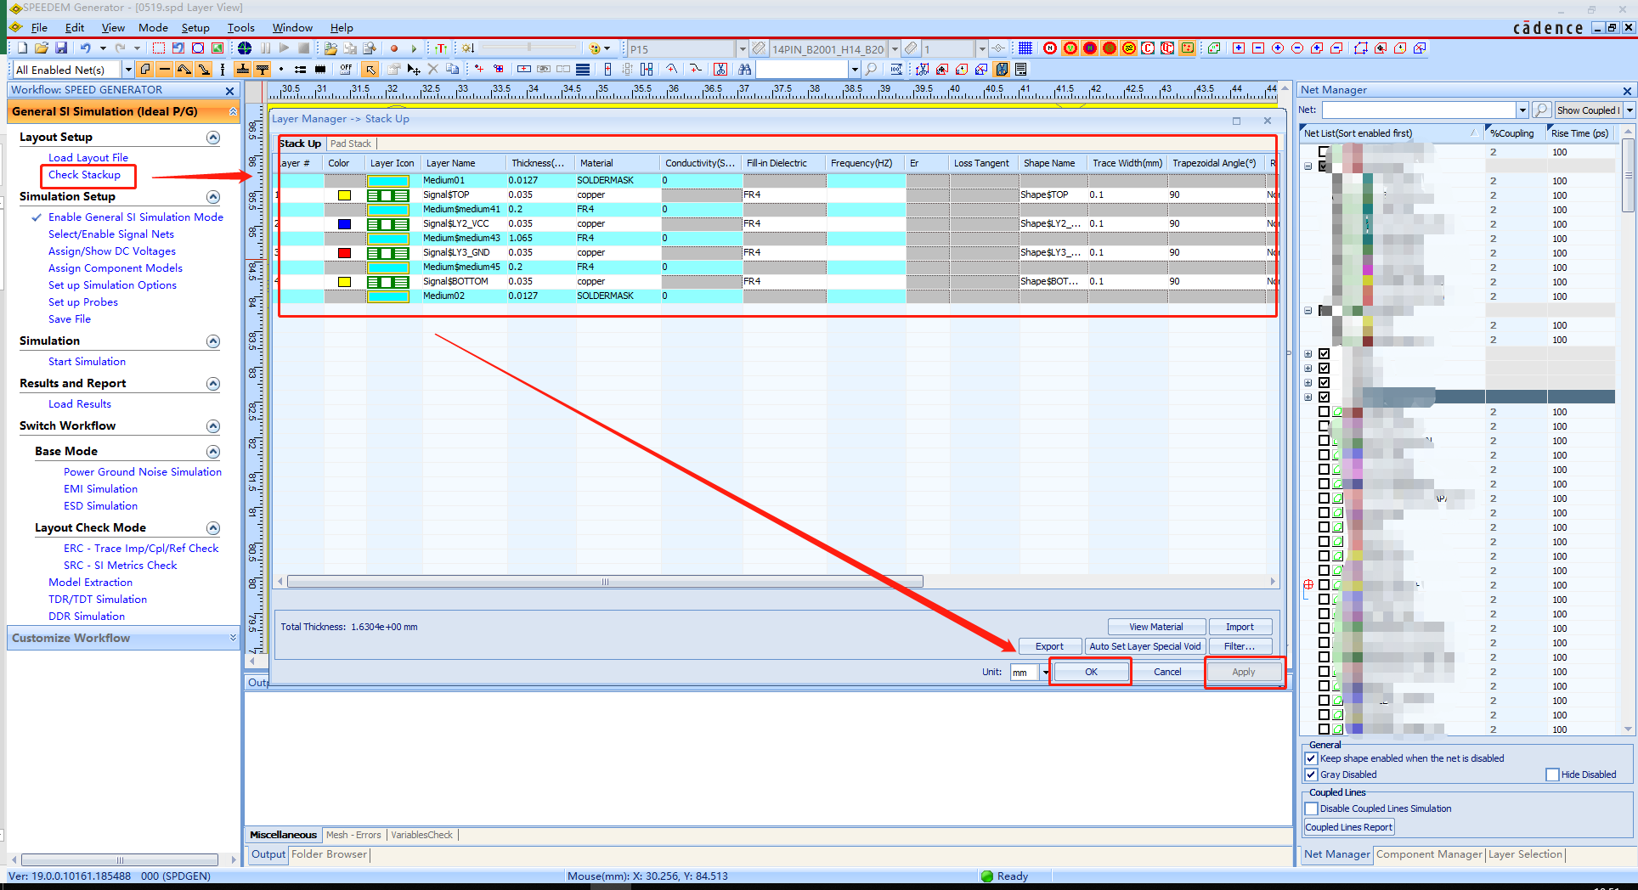
Task: Collapse the Simulation Setup section
Action: point(213,197)
